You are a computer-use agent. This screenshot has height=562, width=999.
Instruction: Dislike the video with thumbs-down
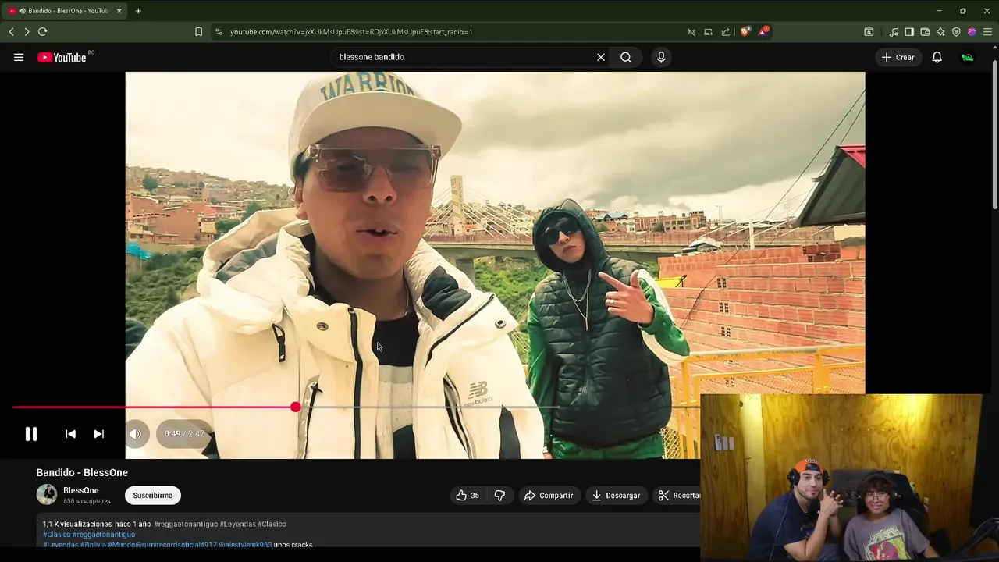click(499, 496)
